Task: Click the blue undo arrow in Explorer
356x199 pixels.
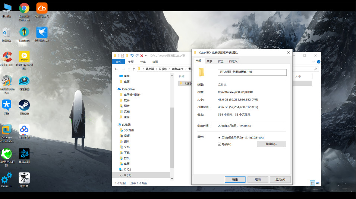Action: [x=132, y=56]
